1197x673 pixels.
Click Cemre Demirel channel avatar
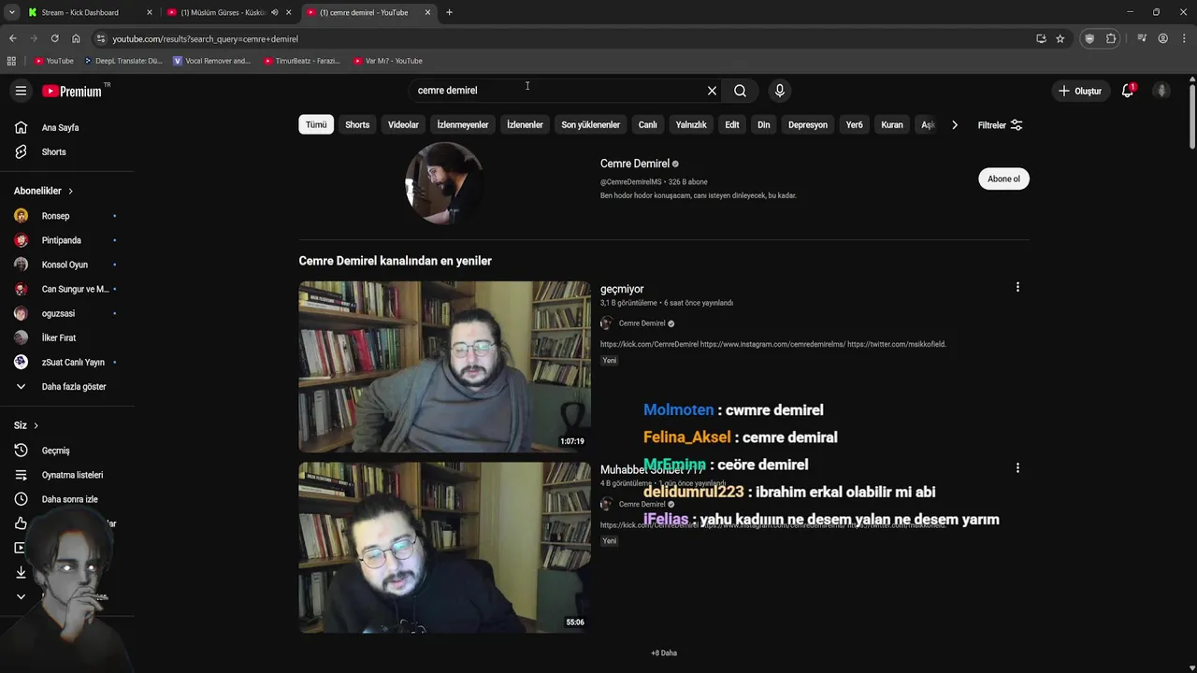tap(444, 182)
